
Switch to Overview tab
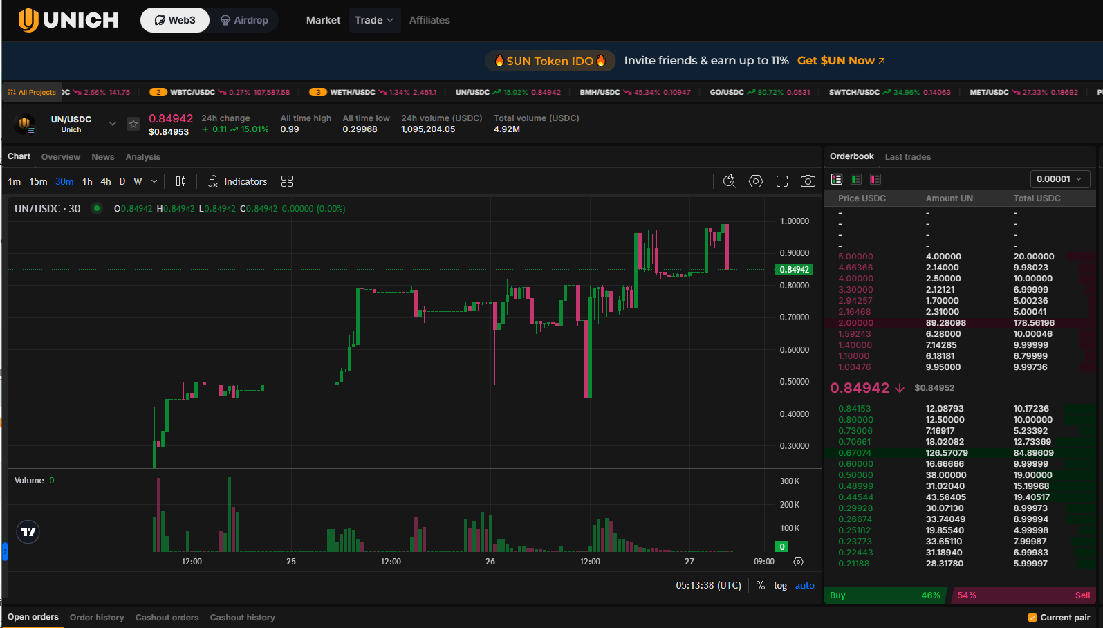(61, 157)
